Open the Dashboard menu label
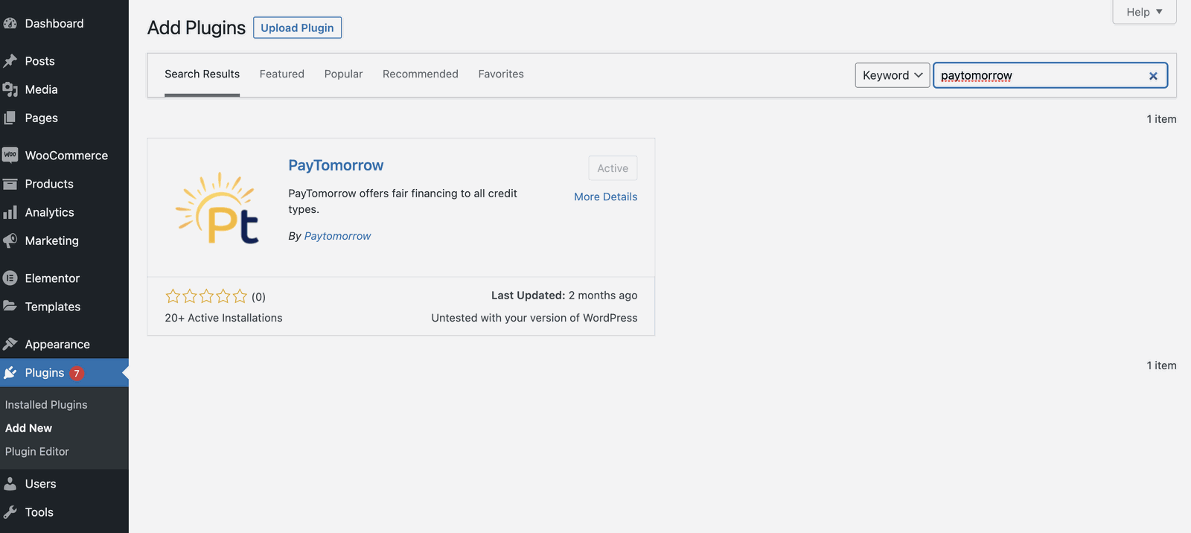This screenshot has height=533, width=1191. pyautogui.click(x=54, y=23)
